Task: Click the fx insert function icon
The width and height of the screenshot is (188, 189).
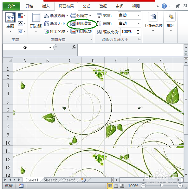Action: [x=74, y=47]
